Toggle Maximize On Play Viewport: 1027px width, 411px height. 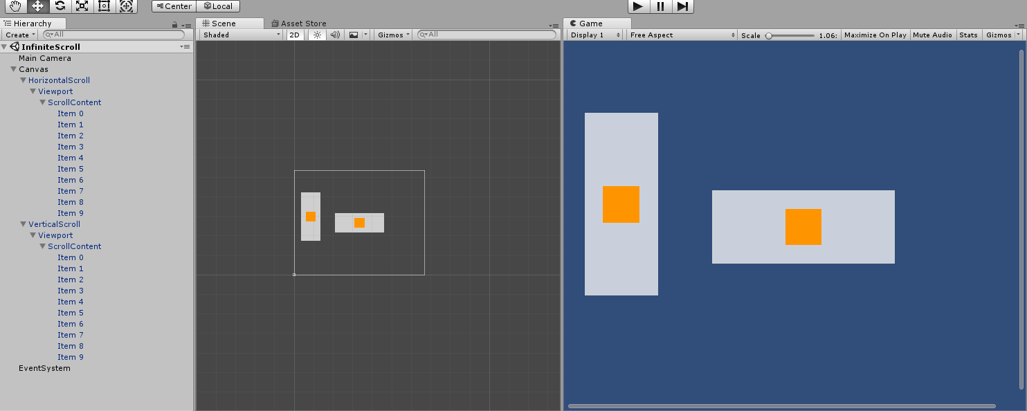875,35
